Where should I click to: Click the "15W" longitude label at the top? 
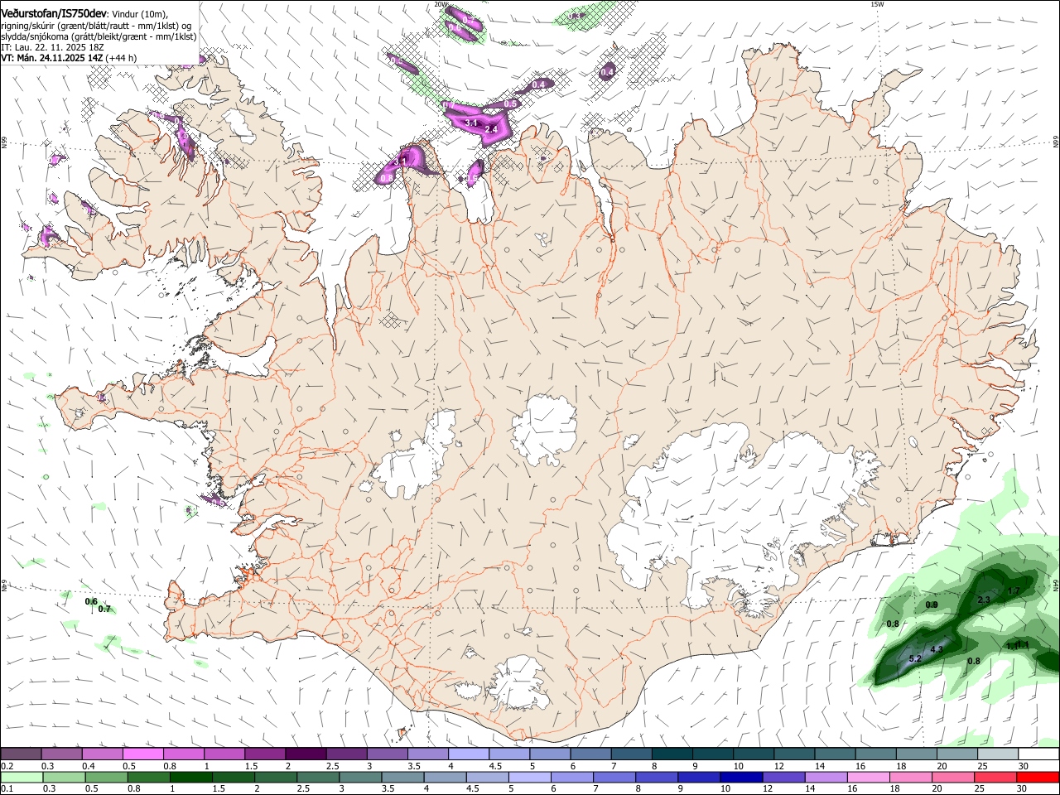877,4
